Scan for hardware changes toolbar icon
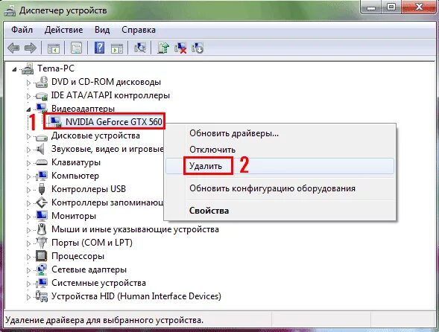The height and width of the screenshot is (332, 439). coord(140,48)
